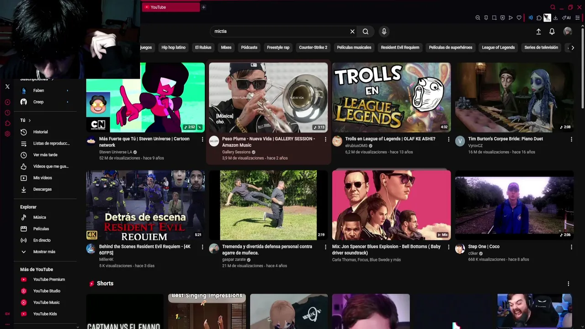Screen dimensions: 585x329
Task: Click the YouTube search magnifier button
Action: point(366,32)
